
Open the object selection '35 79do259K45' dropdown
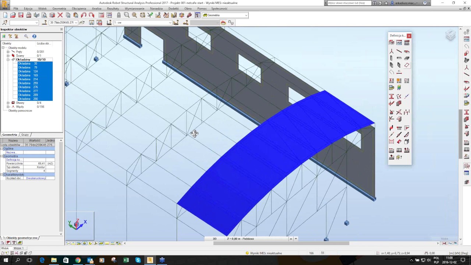76,23
